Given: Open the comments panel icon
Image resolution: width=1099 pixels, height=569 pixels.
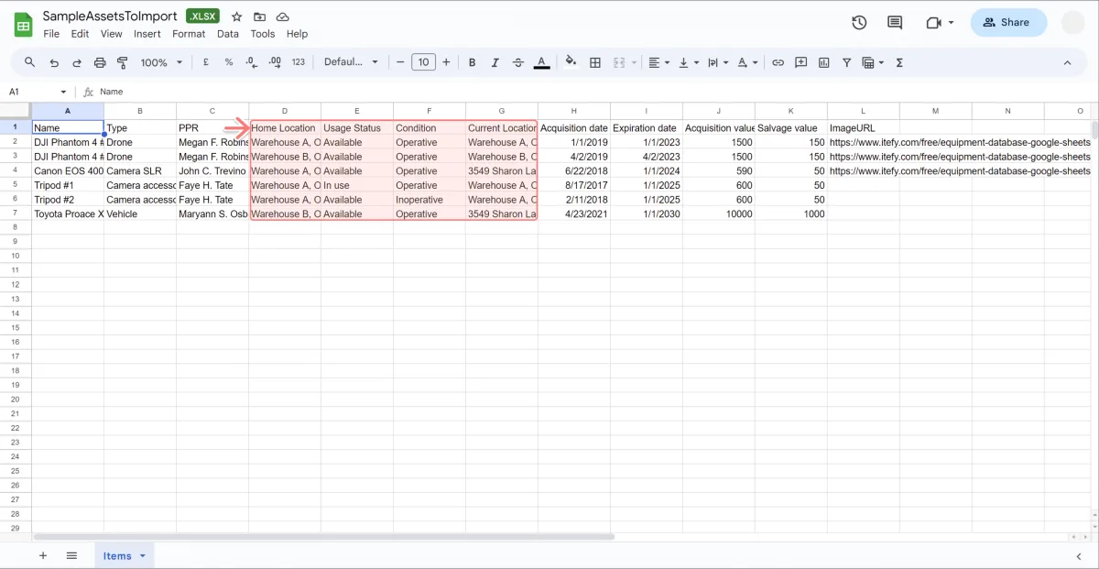Looking at the screenshot, I should click(895, 23).
